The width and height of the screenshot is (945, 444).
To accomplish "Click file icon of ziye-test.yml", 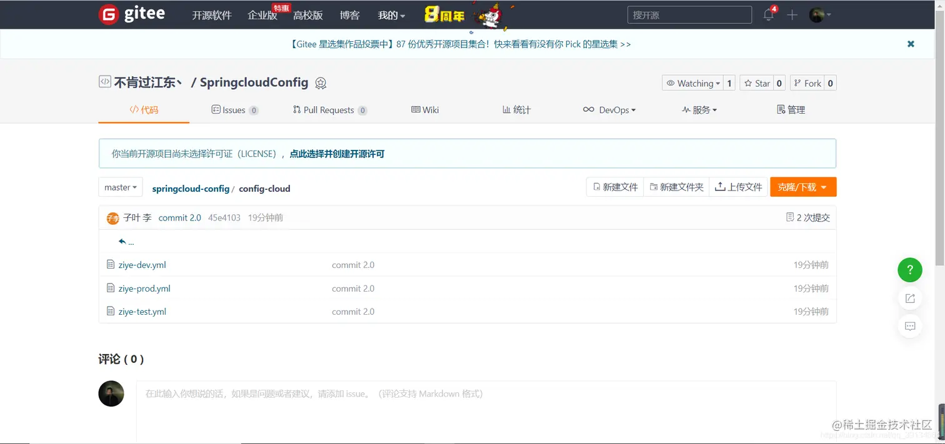I will (111, 311).
